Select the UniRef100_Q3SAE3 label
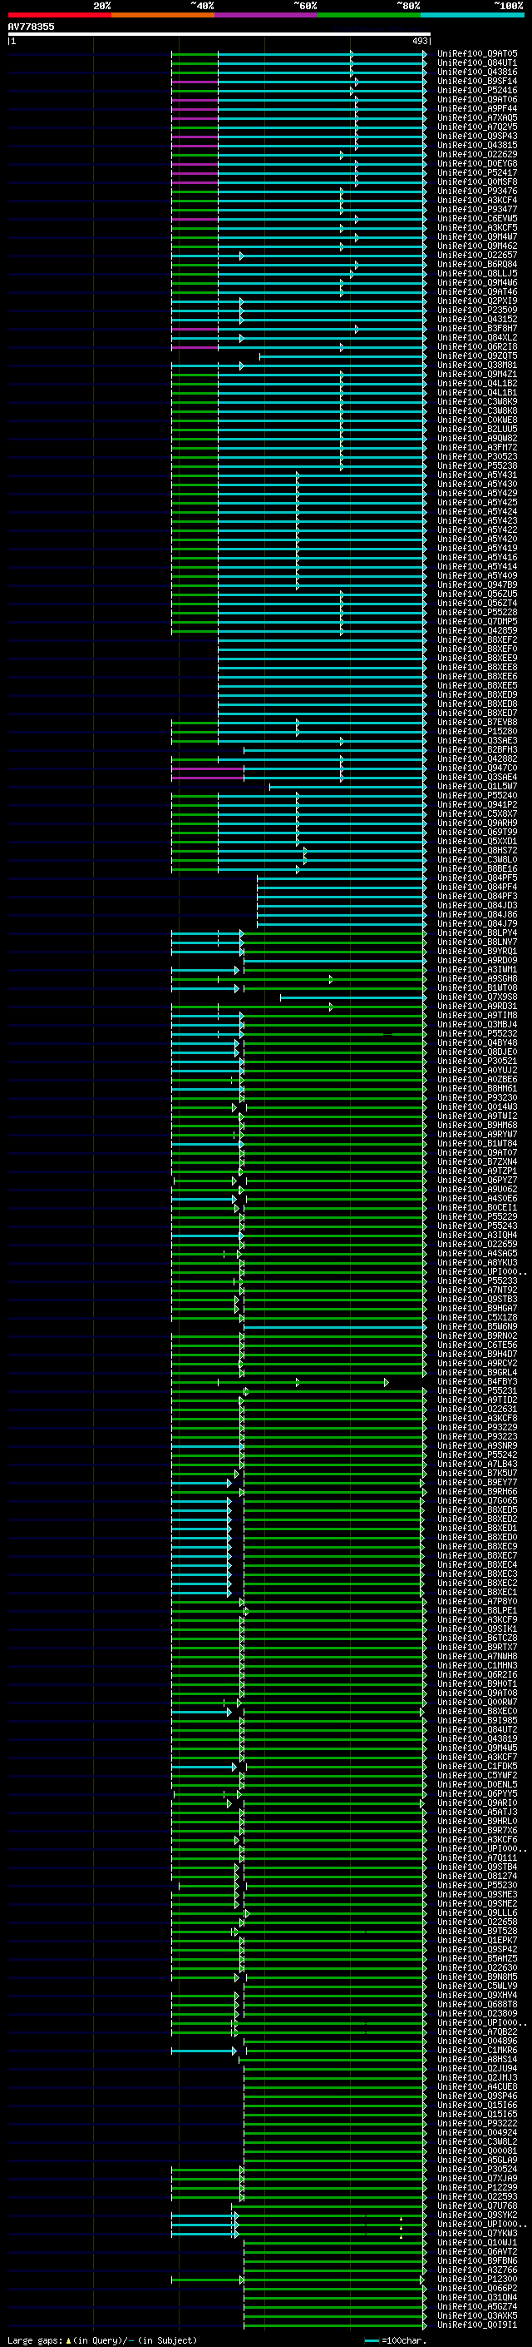532x2347 pixels. 477,741
